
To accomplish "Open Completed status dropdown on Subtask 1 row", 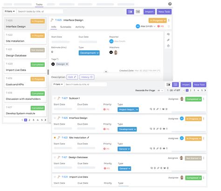I will point(193,99).
